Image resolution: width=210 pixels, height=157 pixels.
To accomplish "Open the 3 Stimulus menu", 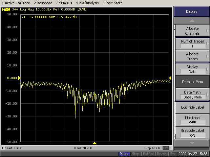I will point(64,3).
